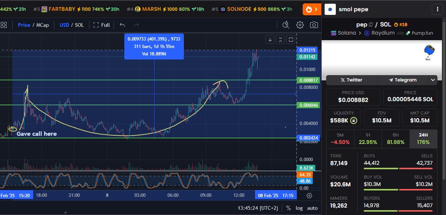The width and height of the screenshot is (446, 215).
Task: Toggle percentage scale on chart
Action: (x=289, y=208)
